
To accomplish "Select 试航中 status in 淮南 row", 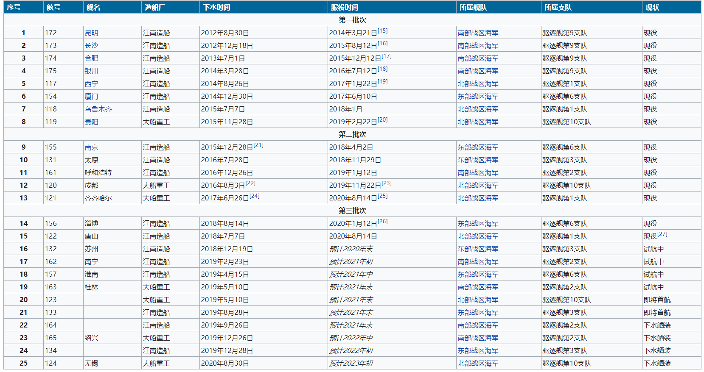I will coord(654,275).
